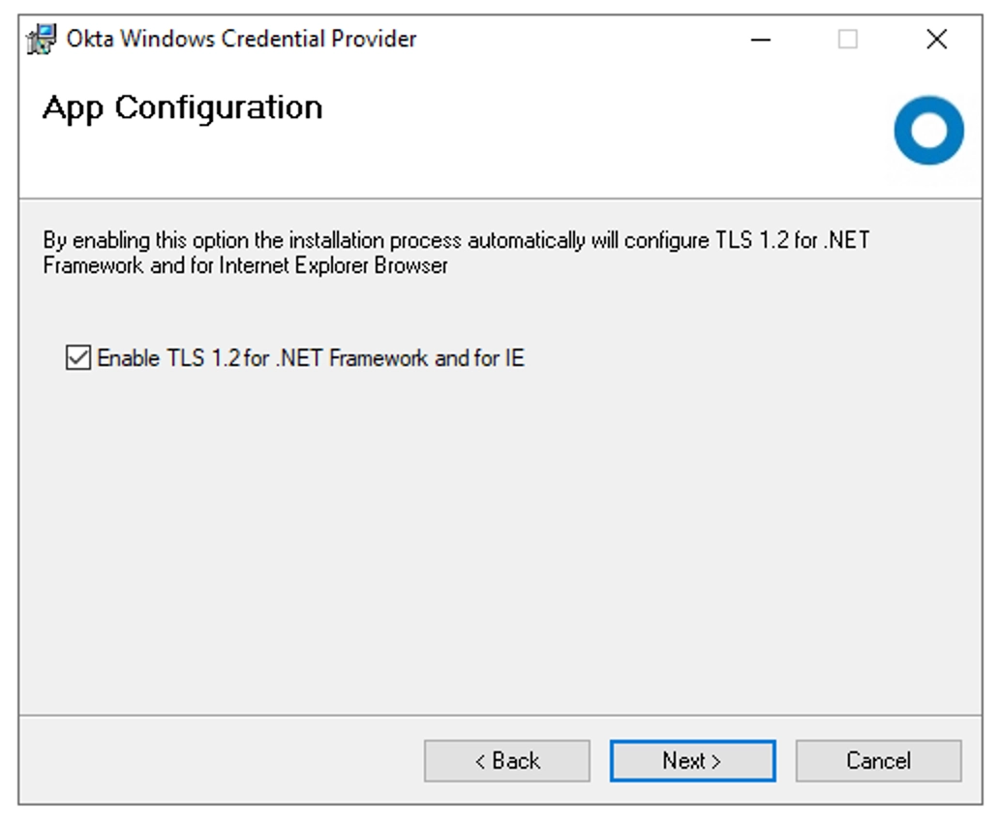Click the greater-than arrow on Next button
The width and height of the screenshot is (1001, 825).
pos(715,761)
